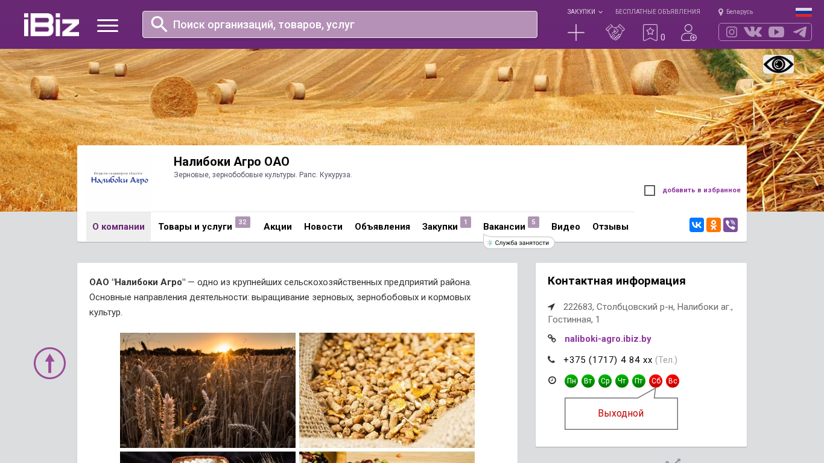Select the О компании tab
The height and width of the screenshot is (463, 824).
click(x=118, y=227)
